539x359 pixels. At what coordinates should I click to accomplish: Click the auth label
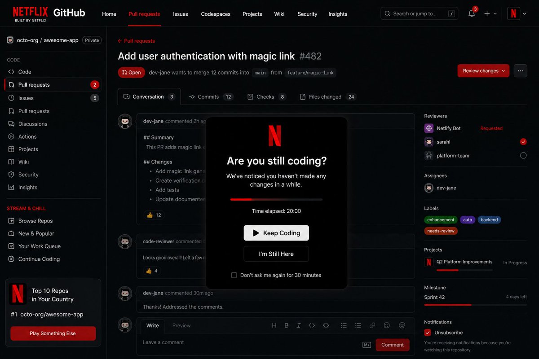468,220
